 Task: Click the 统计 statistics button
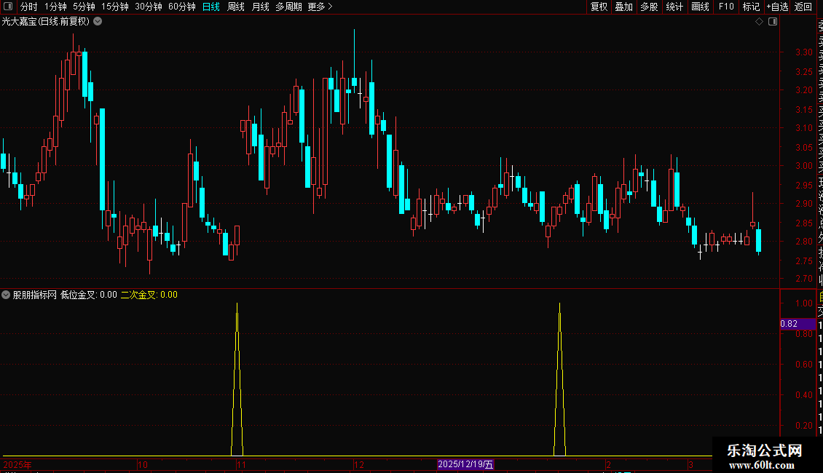click(674, 7)
